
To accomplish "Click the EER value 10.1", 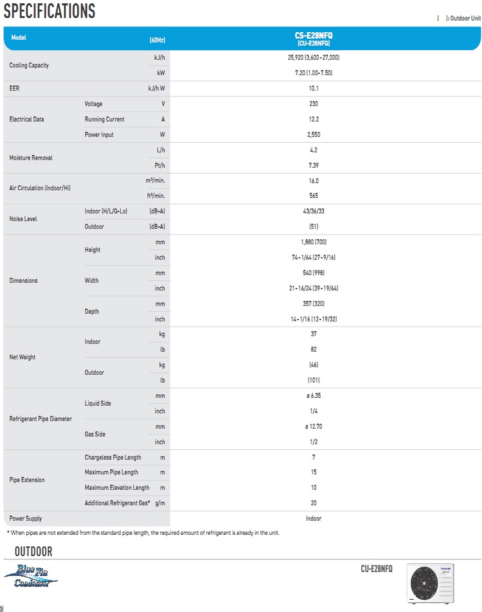I will (314, 89).
